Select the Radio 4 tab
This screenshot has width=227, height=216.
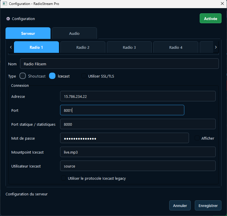click(176, 47)
